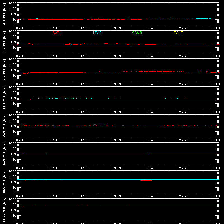224x224 pixels.
Task: Click 05:50 time label below 8800 MHz panel
Action: tap(183, 196)
